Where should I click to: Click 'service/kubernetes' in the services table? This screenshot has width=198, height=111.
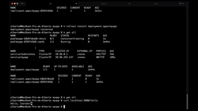tap(23, 54)
